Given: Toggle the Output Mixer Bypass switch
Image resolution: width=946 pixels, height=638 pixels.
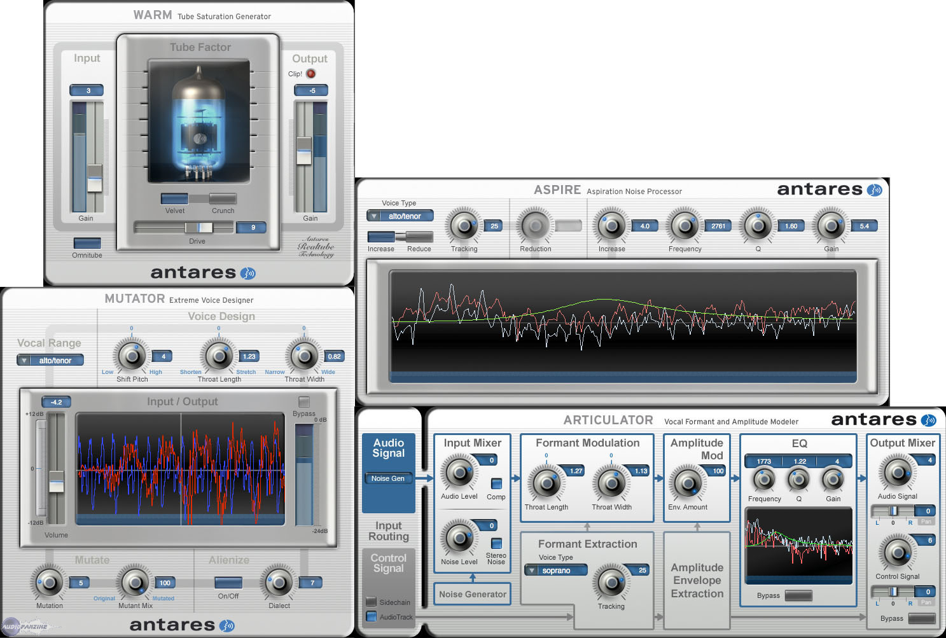Looking at the screenshot, I should [x=922, y=618].
